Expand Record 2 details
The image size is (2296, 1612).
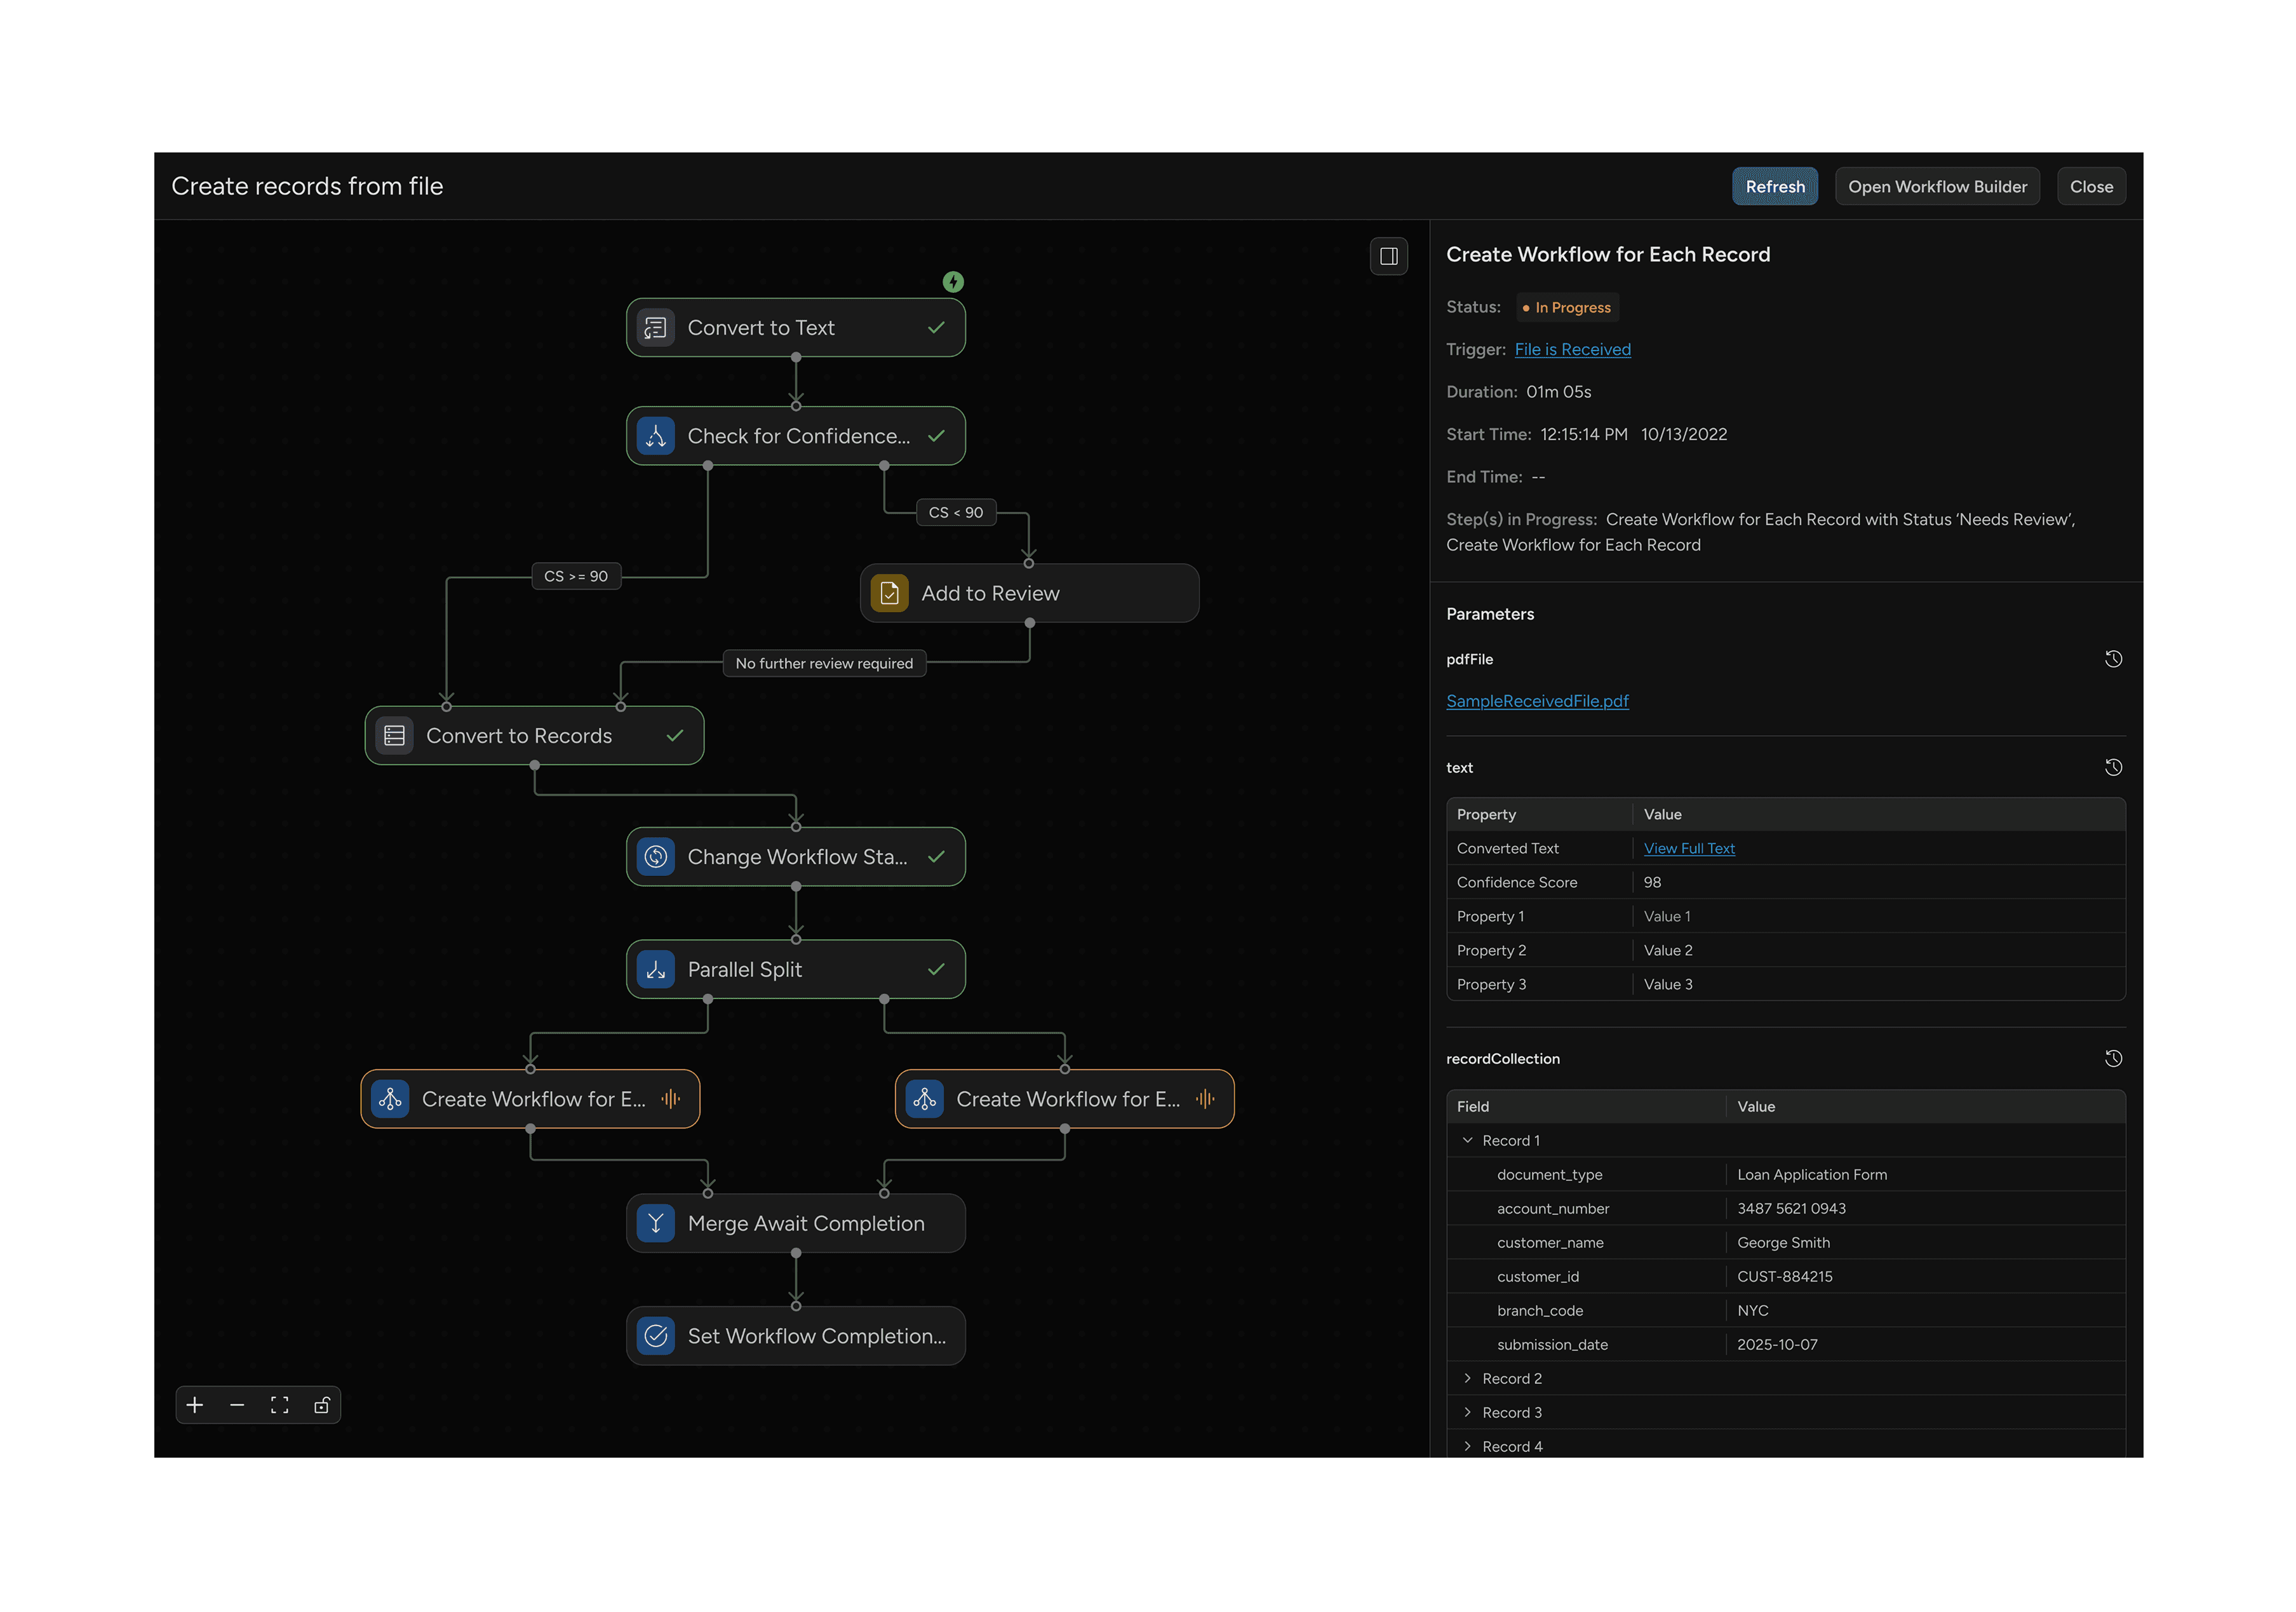1468,1378
